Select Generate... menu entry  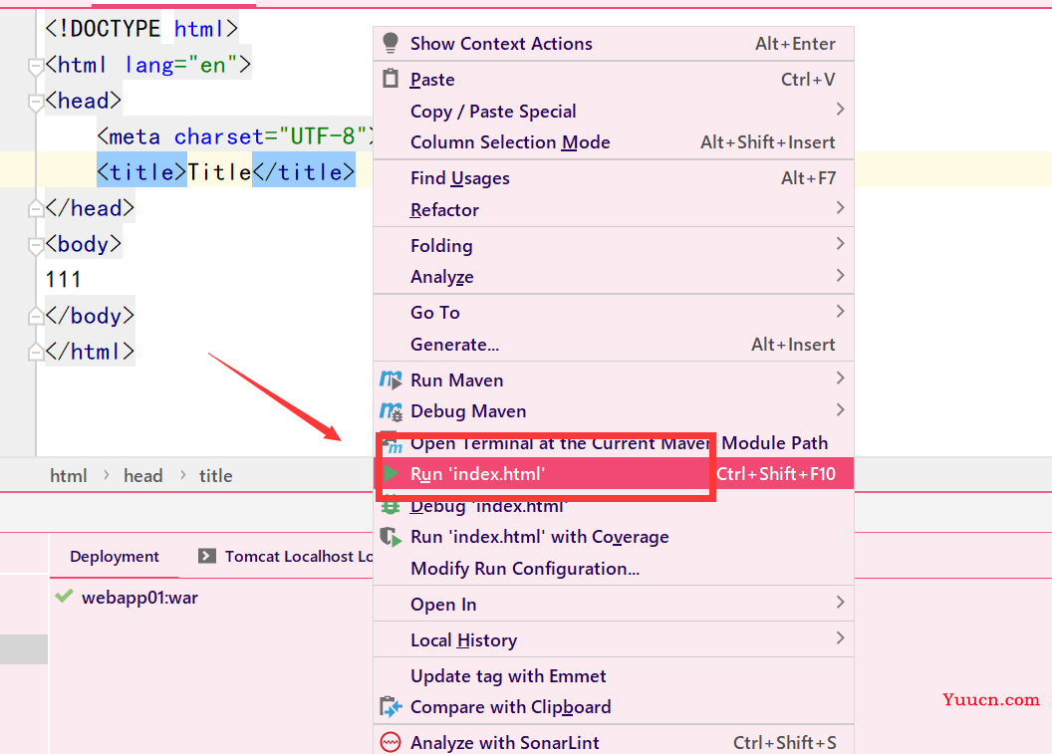click(x=614, y=344)
